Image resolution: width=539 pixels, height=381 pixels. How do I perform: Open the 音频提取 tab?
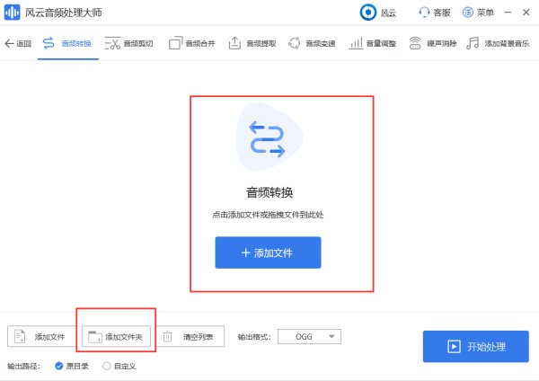click(252, 44)
